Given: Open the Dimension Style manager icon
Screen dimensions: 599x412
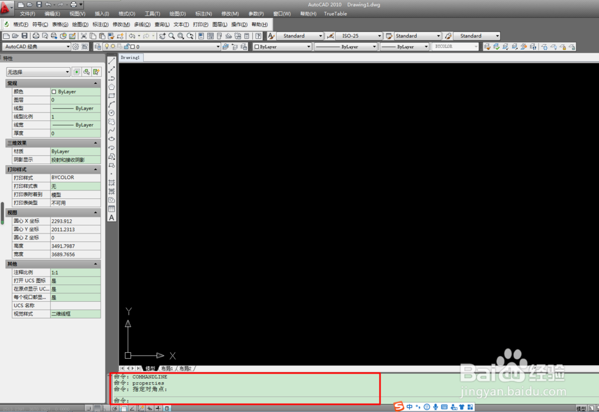Looking at the screenshot, I should [x=331, y=36].
